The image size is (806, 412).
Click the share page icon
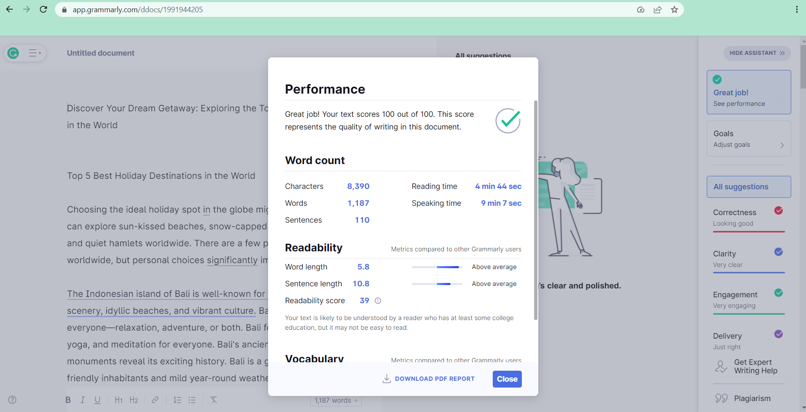point(657,10)
